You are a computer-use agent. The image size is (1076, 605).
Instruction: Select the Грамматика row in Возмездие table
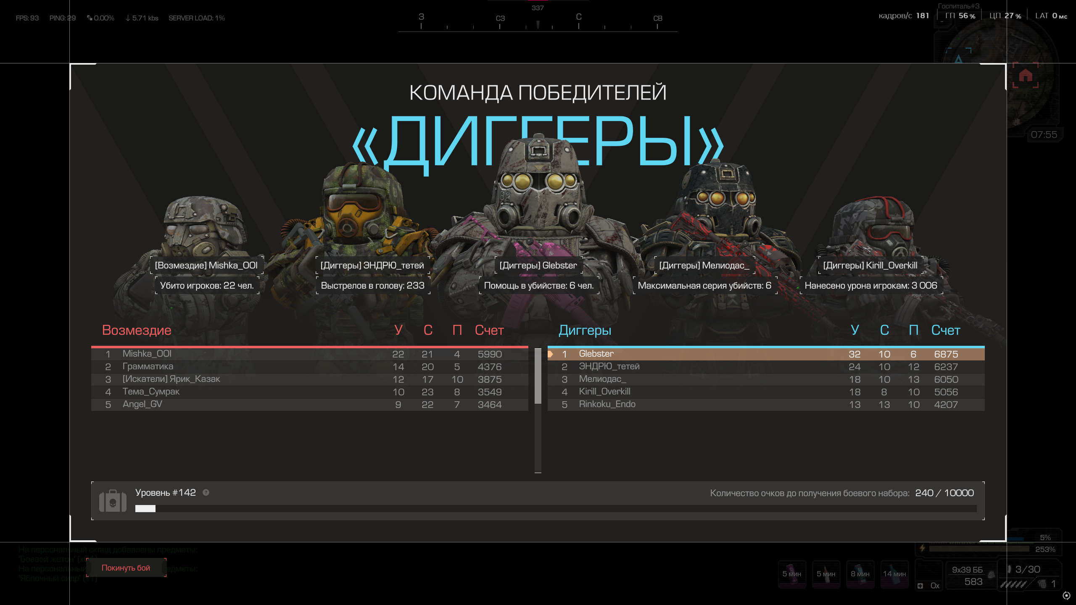[x=310, y=367]
